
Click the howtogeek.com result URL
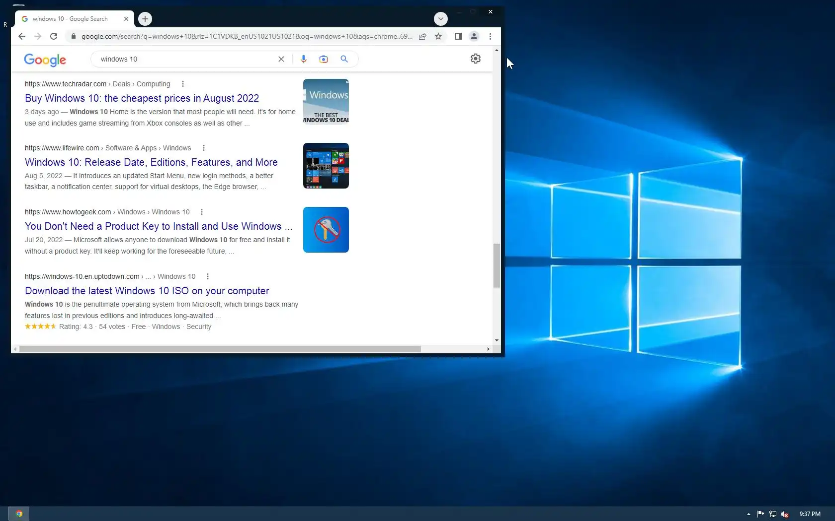click(68, 212)
